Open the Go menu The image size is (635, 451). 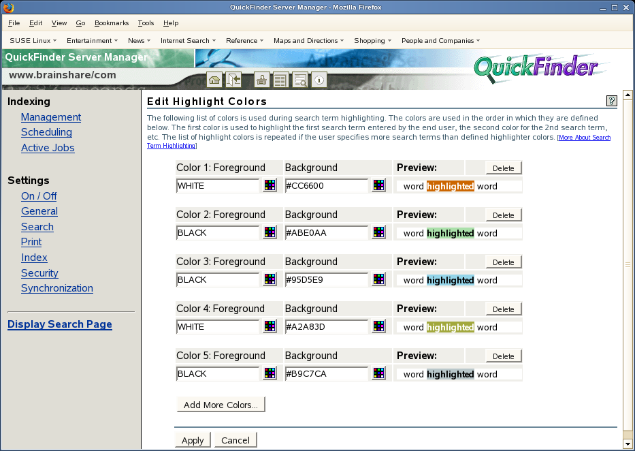(x=80, y=23)
